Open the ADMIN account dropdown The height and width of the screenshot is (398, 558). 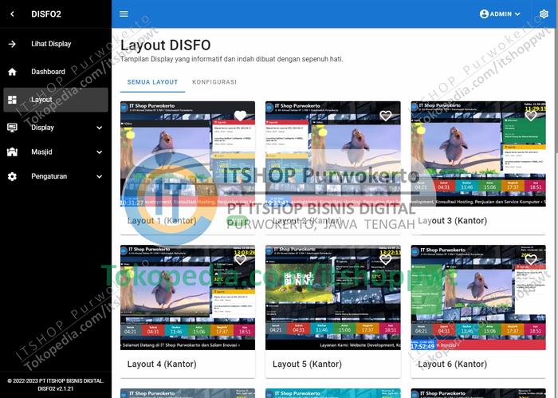500,14
